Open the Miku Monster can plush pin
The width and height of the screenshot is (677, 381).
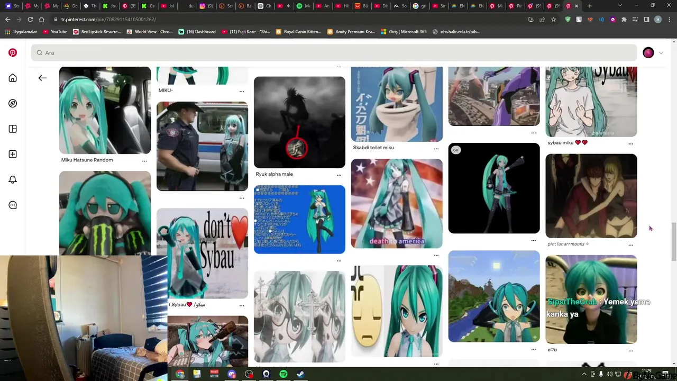pyautogui.click(x=105, y=213)
